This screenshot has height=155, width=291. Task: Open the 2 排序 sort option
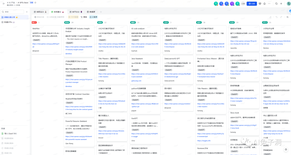click(x=93, y=17)
